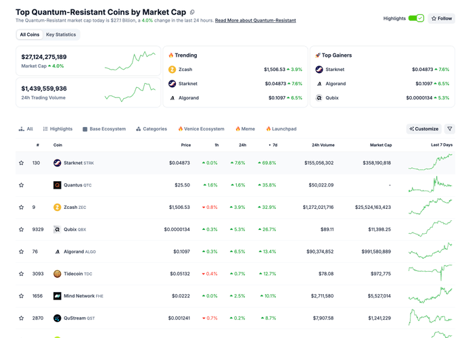Sort by the 7d column header

coord(275,145)
